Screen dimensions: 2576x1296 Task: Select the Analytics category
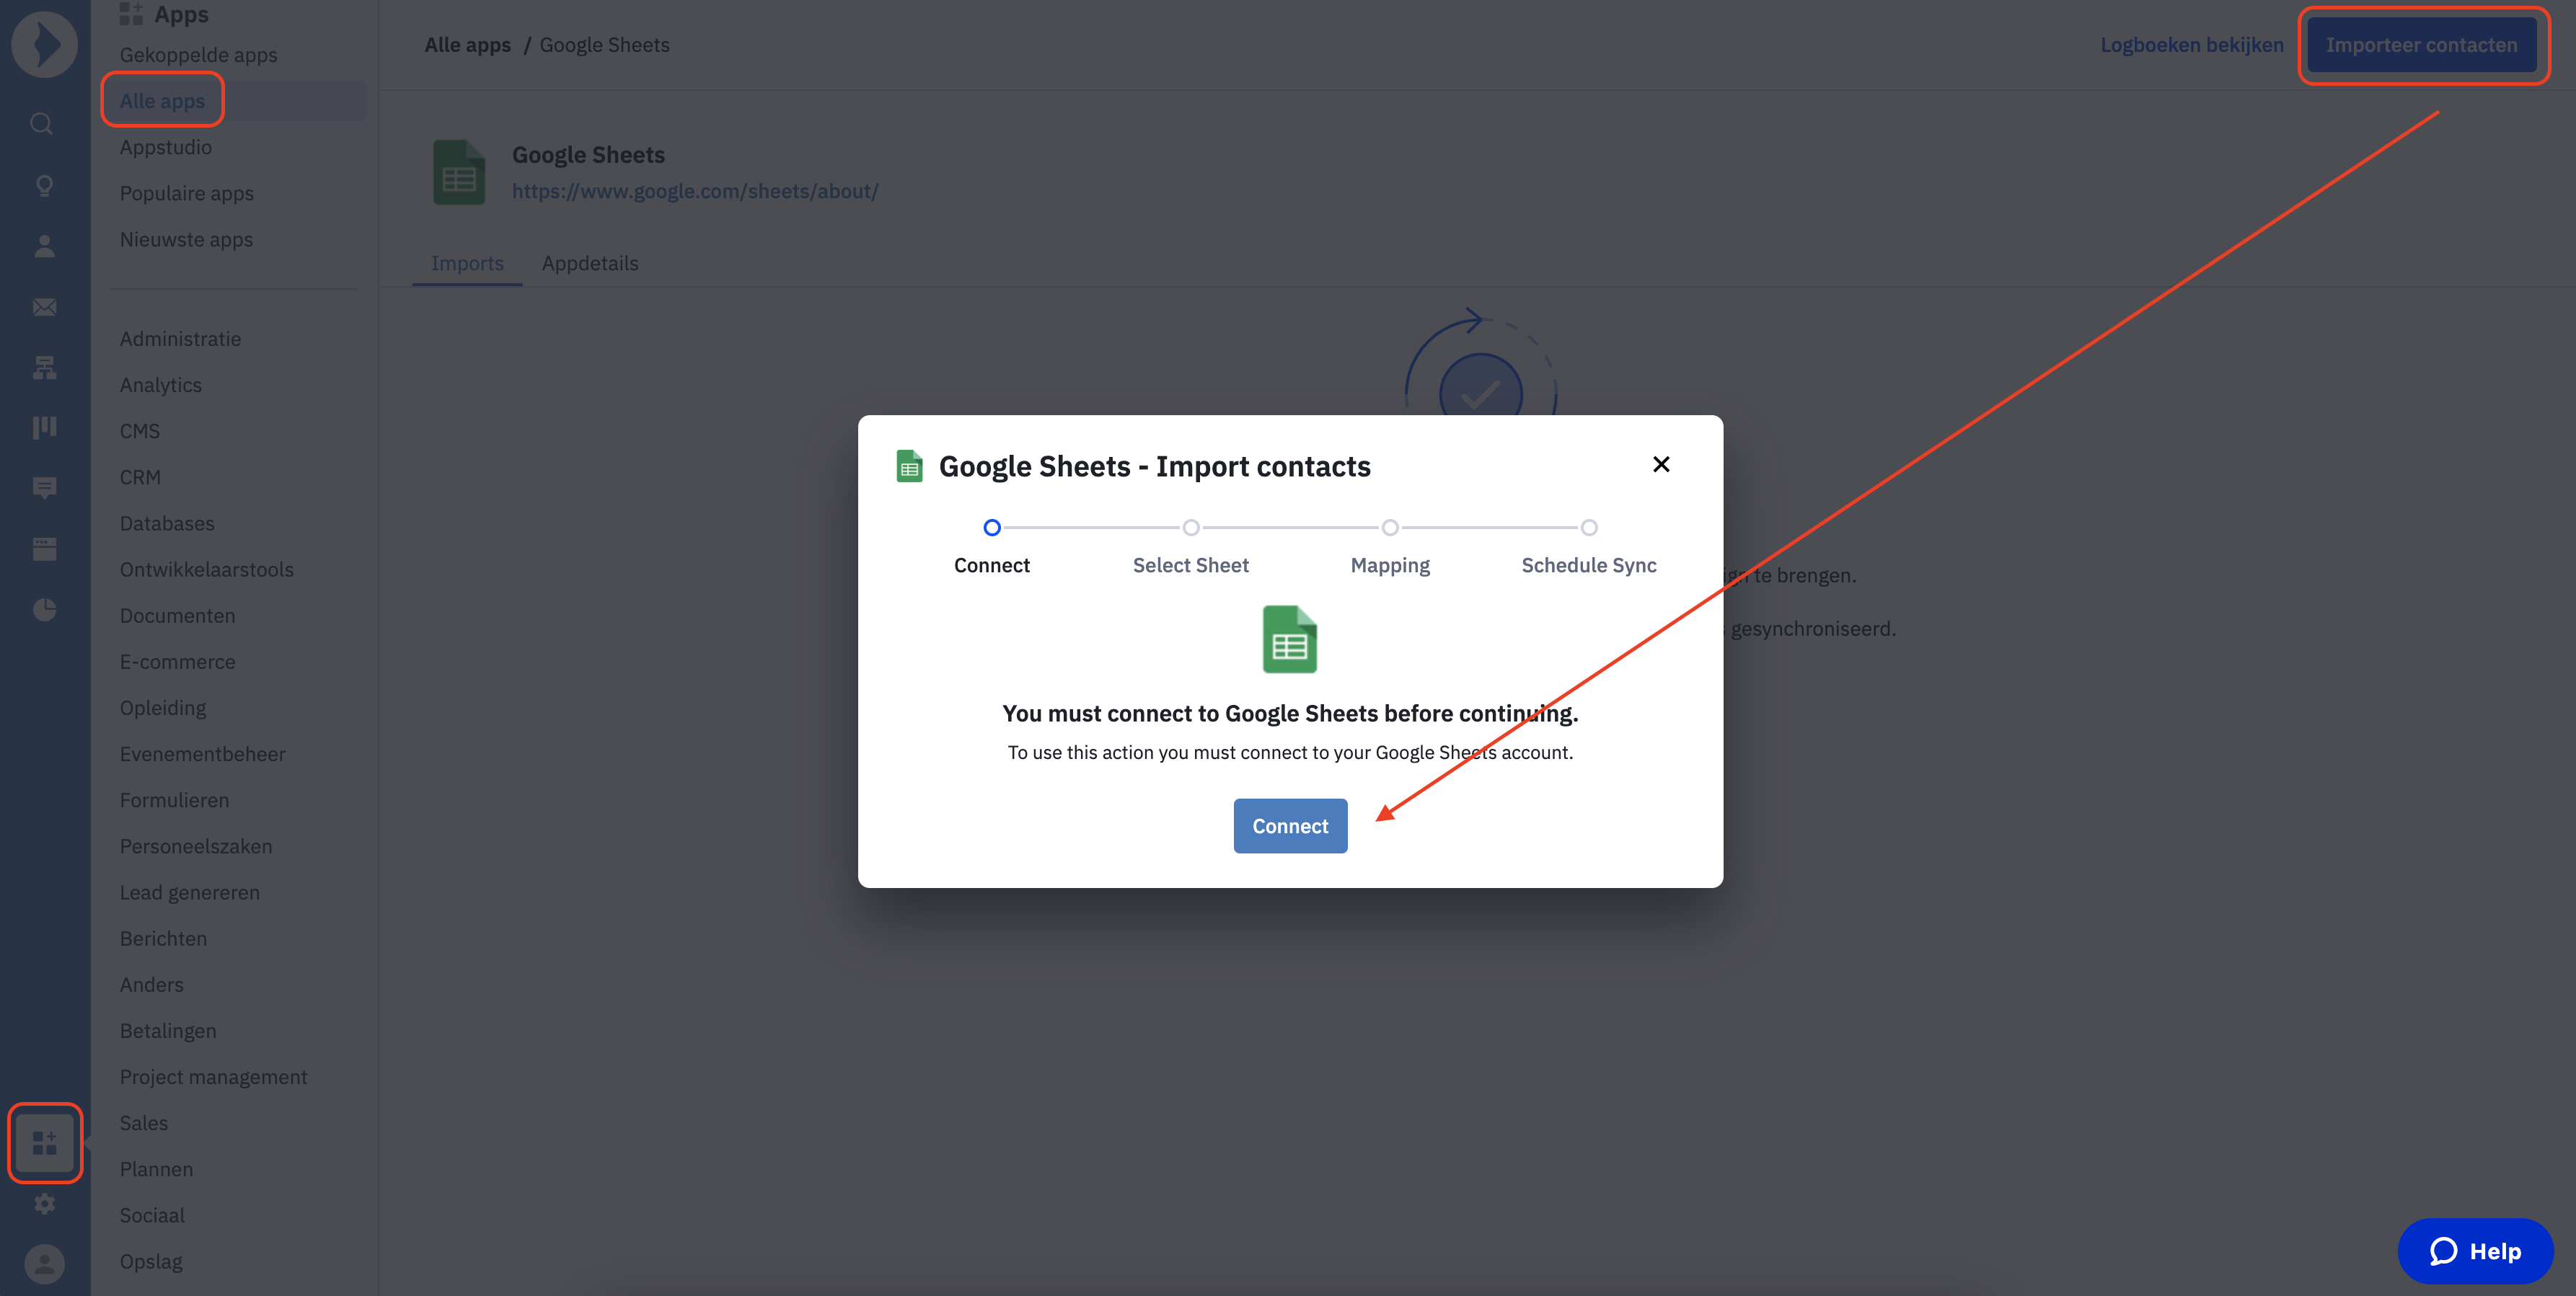(x=160, y=385)
